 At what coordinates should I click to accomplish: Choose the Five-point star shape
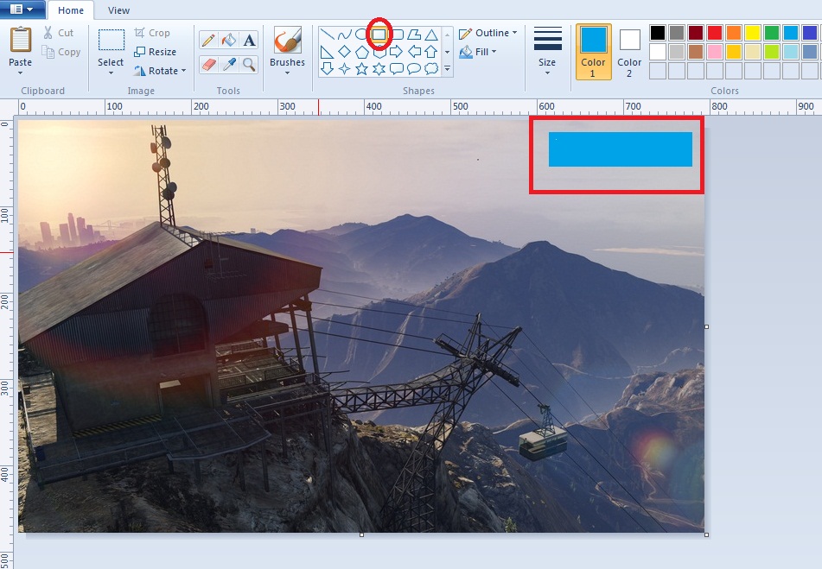click(361, 68)
